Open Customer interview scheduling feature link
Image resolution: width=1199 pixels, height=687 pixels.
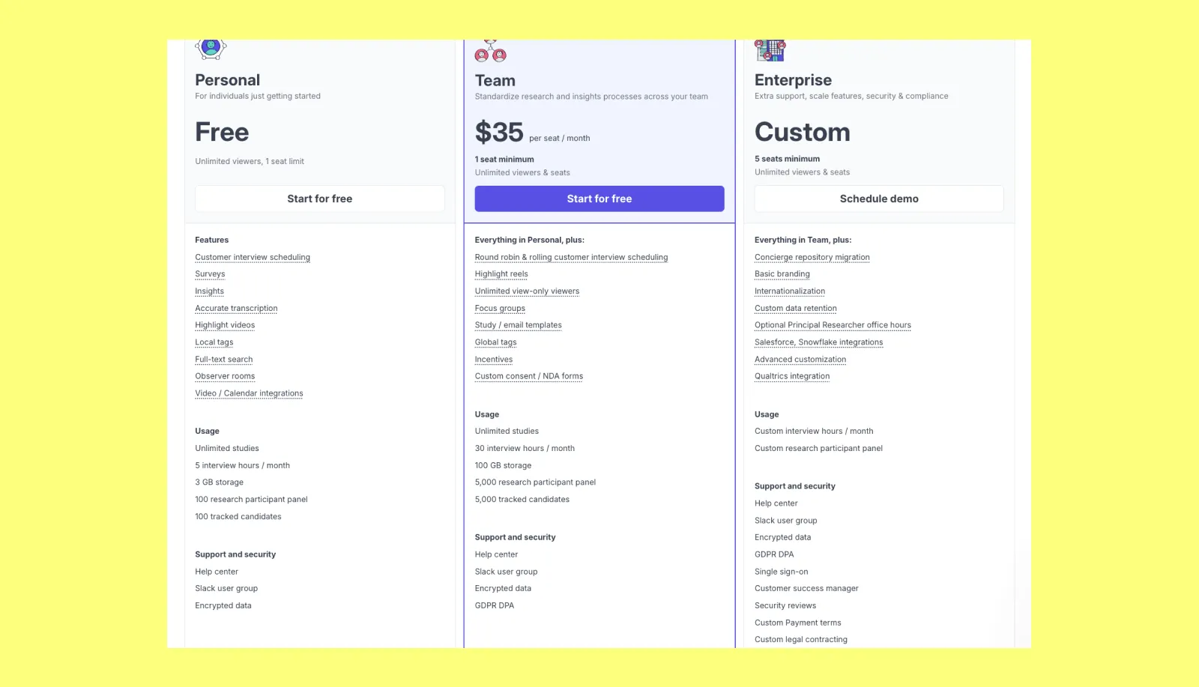(253, 257)
